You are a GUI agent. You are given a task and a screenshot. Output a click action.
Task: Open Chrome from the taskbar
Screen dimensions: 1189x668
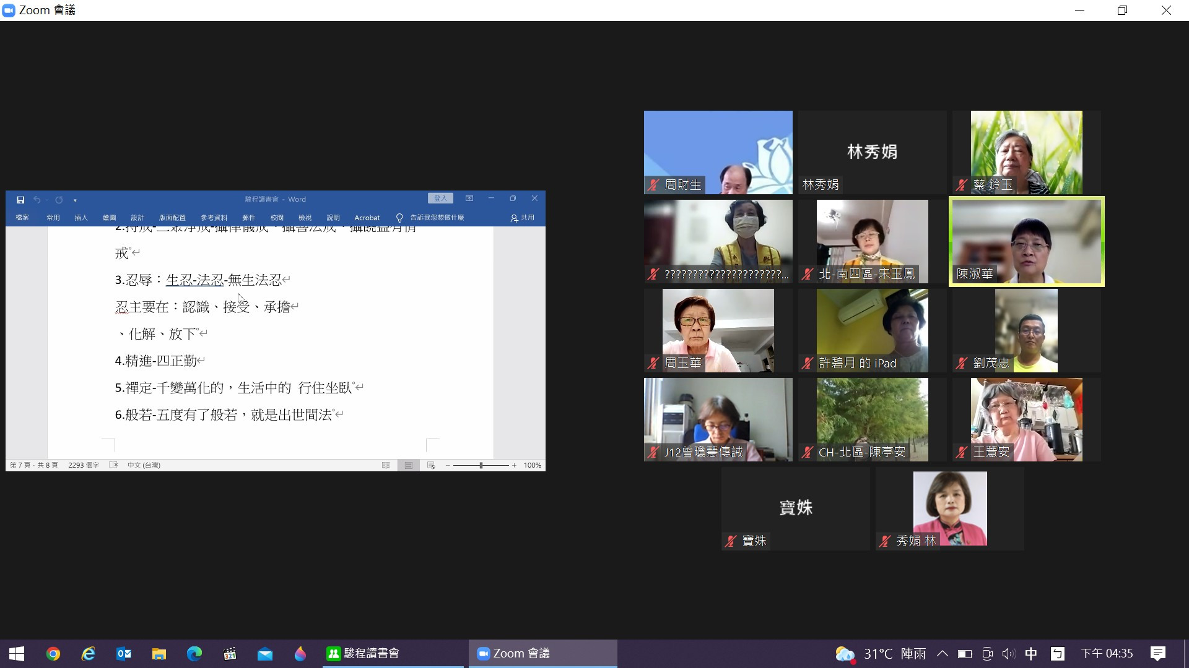pyautogui.click(x=53, y=654)
